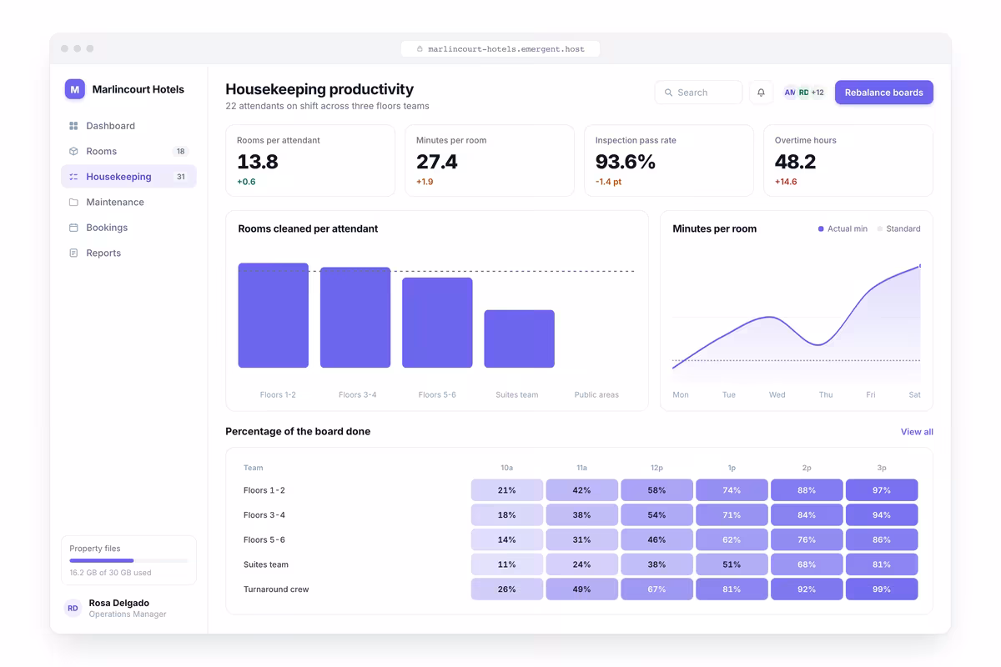Open the Overtime hours card
Image resolution: width=1001 pixels, height=667 pixels.
(848, 161)
